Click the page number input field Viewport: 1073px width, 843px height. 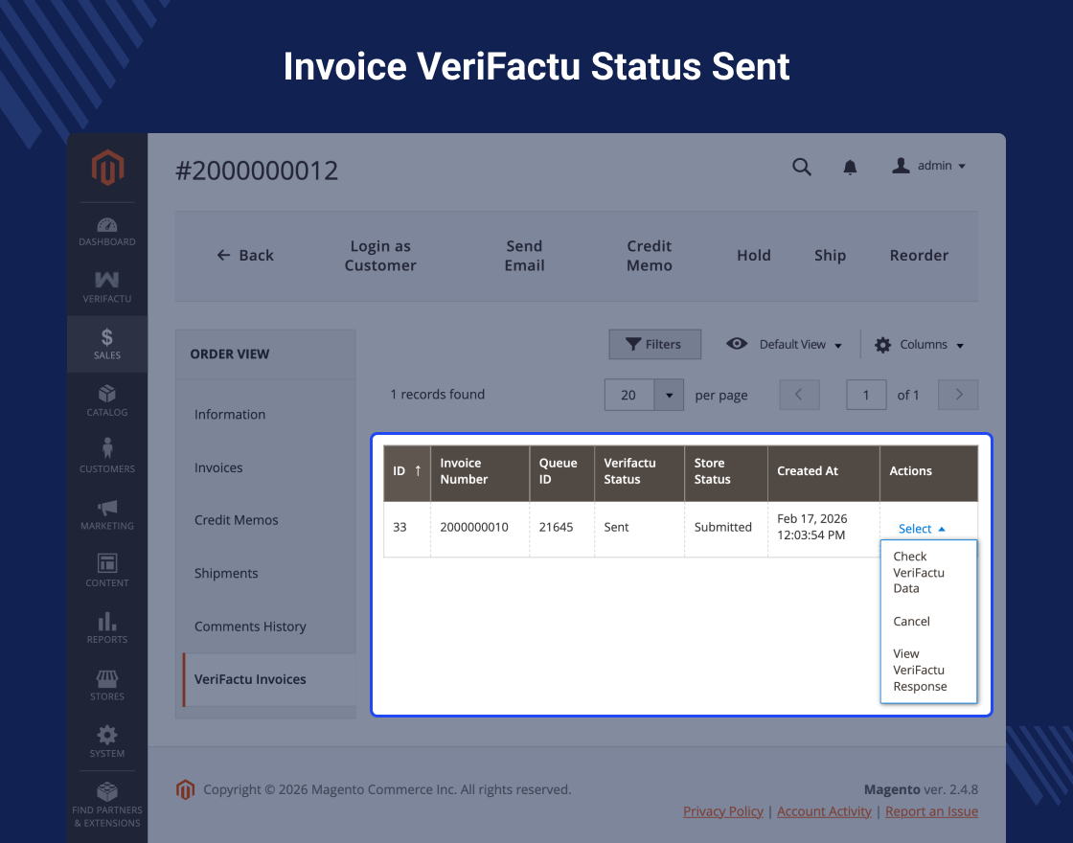[866, 395]
